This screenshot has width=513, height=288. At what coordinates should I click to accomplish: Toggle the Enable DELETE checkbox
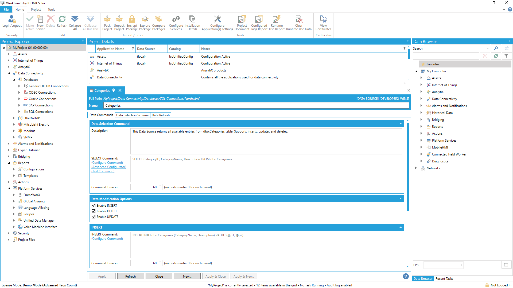(94, 211)
